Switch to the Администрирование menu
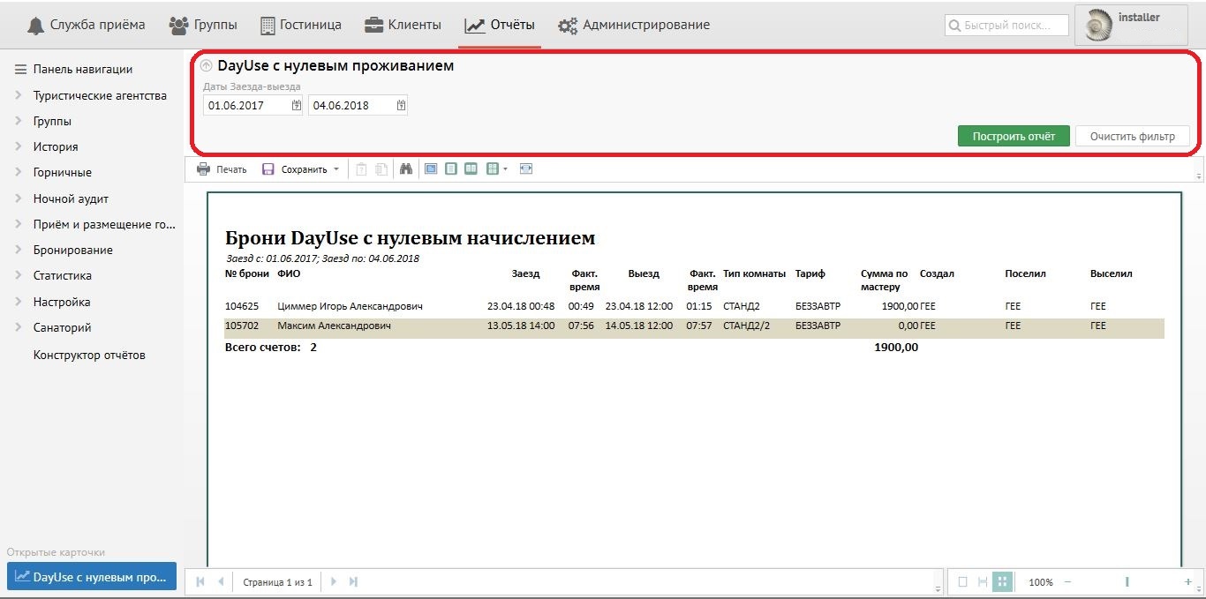The width and height of the screenshot is (1206, 599). coord(634,25)
